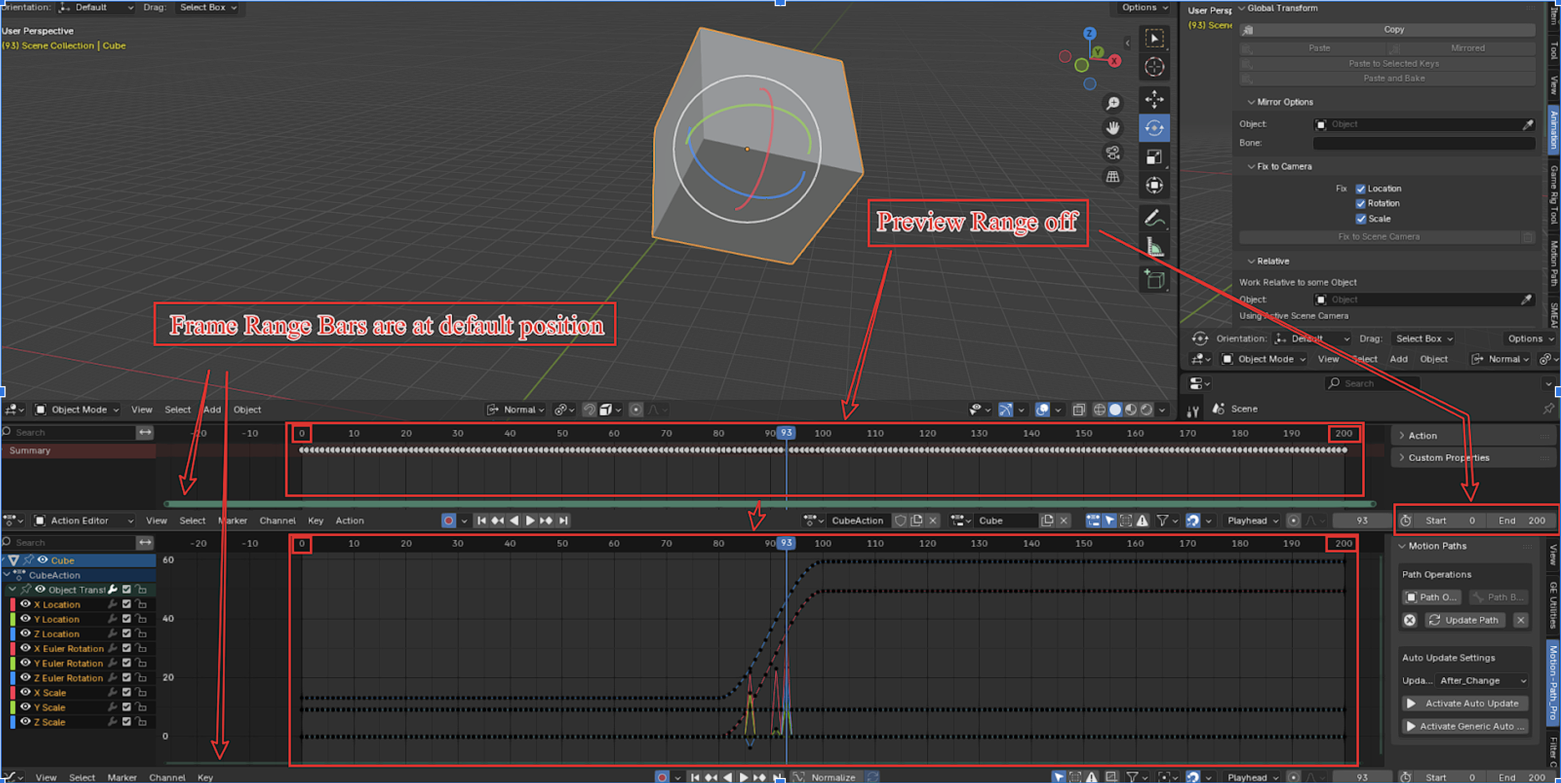The width and height of the screenshot is (1561, 783).
Task: Jump to start frame in Action Editor
Action: point(481,521)
